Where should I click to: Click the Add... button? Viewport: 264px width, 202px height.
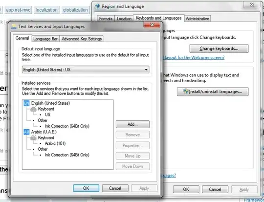(x=132, y=124)
